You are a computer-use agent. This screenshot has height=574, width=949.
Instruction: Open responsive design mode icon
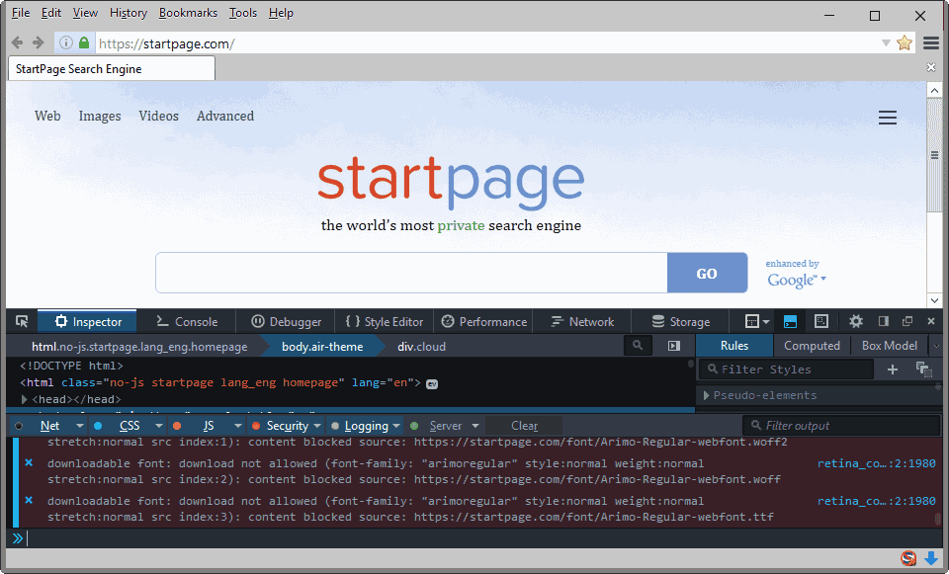click(x=821, y=321)
